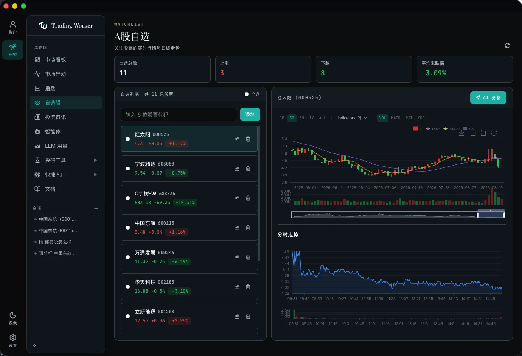The image size is (522, 356).
Task: Launch AI 分析 for 红太阳
Action: pyautogui.click(x=488, y=98)
